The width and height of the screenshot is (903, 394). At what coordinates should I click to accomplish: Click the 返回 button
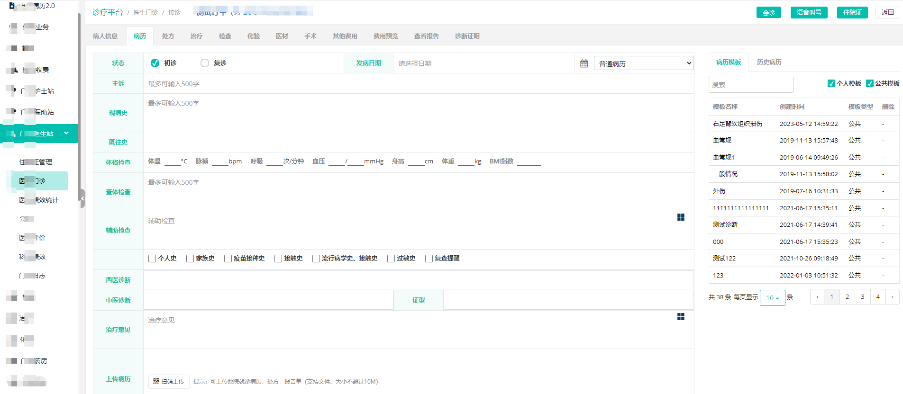coord(887,12)
